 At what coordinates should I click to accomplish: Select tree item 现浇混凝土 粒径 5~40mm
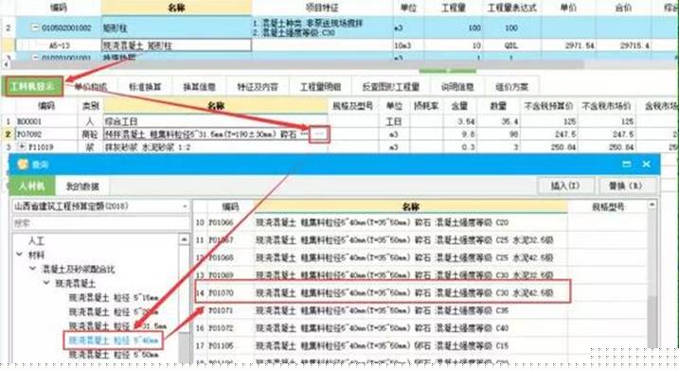(114, 341)
